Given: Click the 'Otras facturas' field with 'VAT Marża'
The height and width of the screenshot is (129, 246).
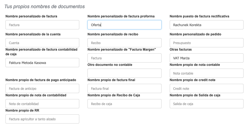Looking at the screenshot, I should 206,58.
